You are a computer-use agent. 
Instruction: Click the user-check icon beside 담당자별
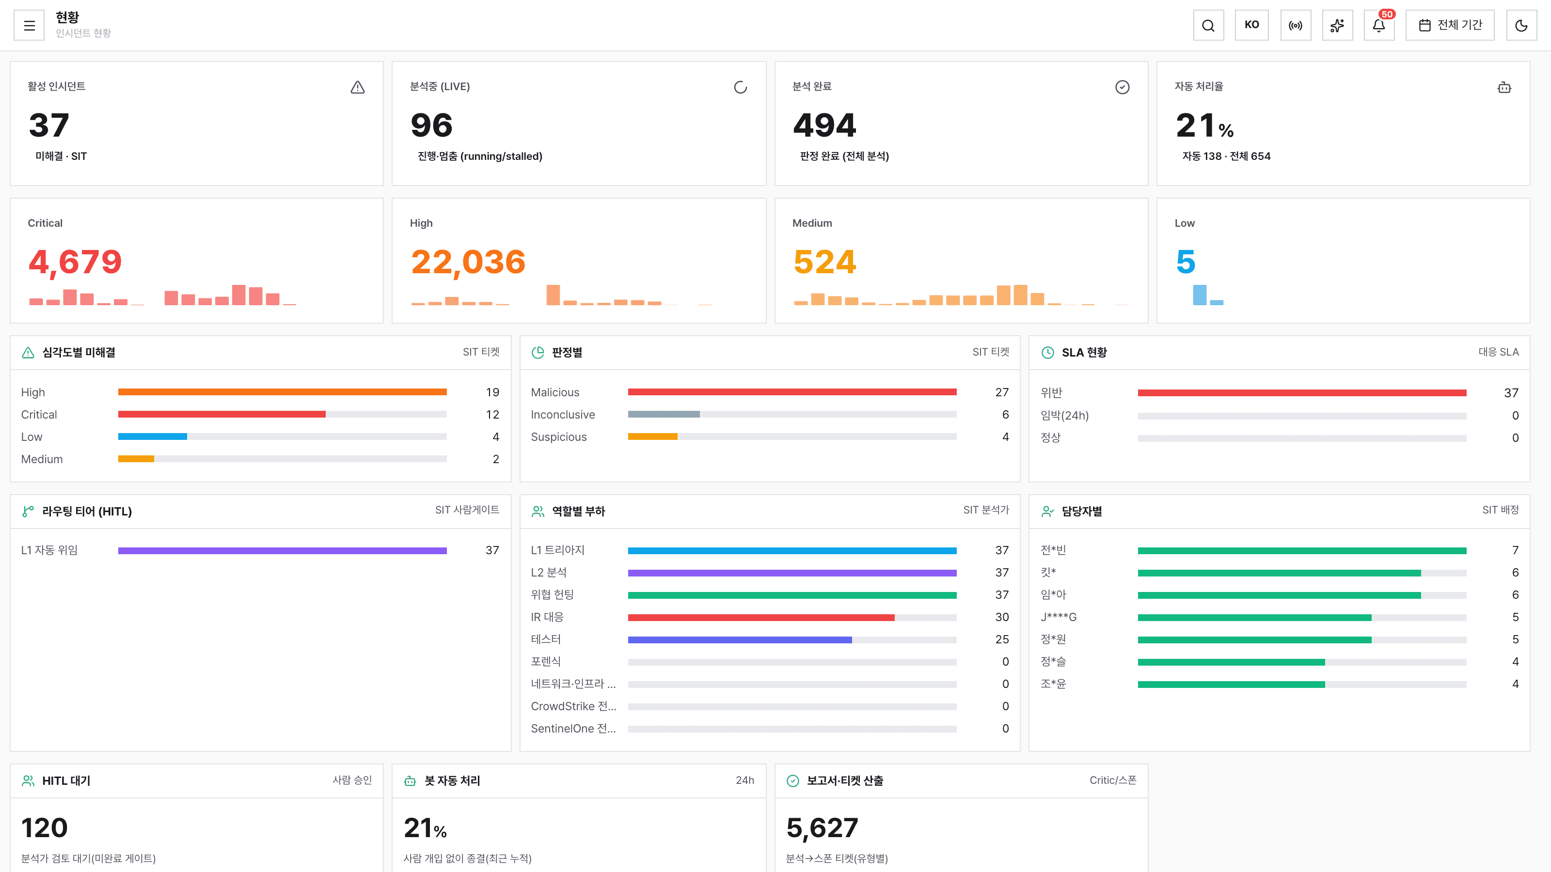click(x=1047, y=512)
